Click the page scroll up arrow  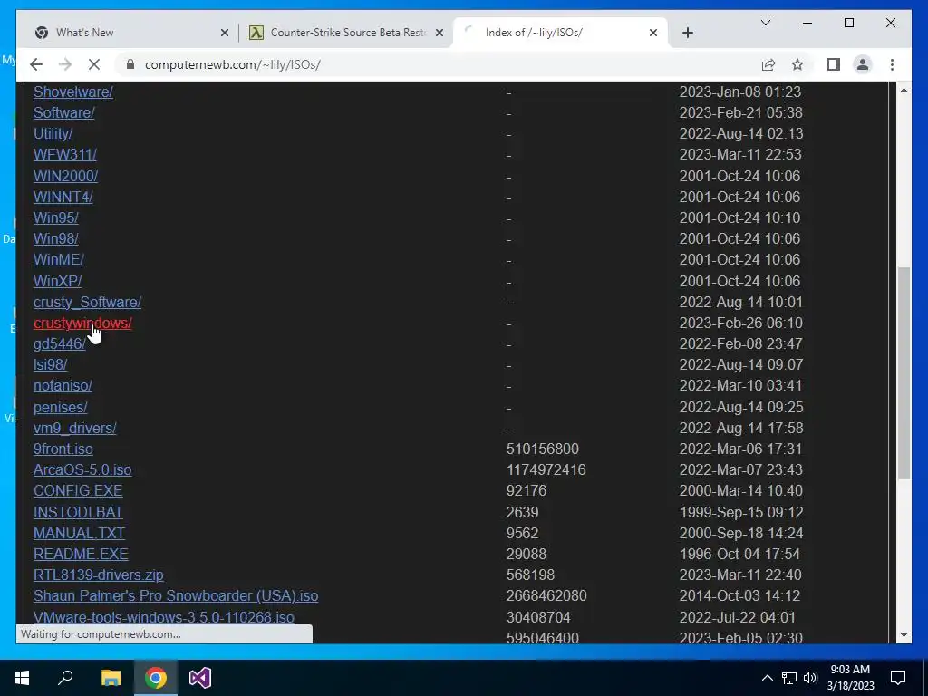pyautogui.click(x=904, y=90)
